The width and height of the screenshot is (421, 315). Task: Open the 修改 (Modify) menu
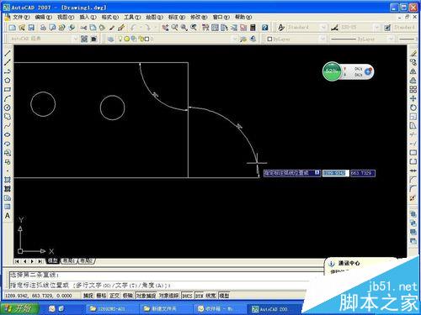pyautogui.click(x=199, y=17)
